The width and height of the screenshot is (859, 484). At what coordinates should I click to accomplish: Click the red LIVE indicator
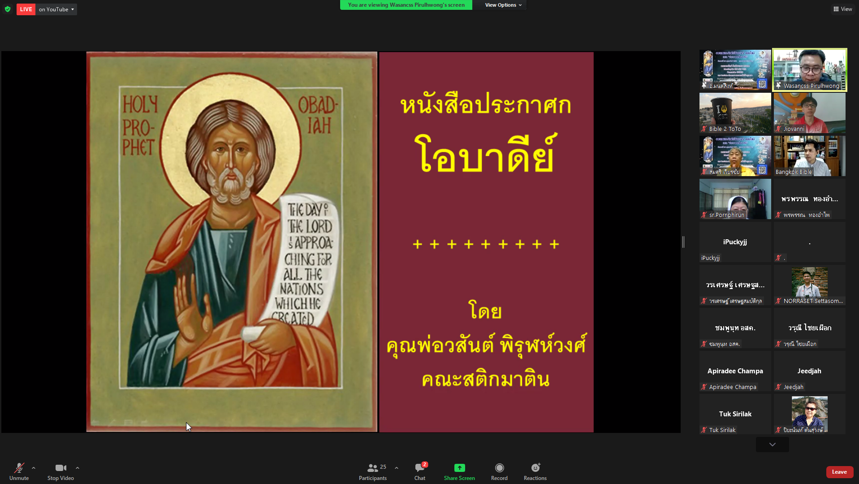(26, 9)
